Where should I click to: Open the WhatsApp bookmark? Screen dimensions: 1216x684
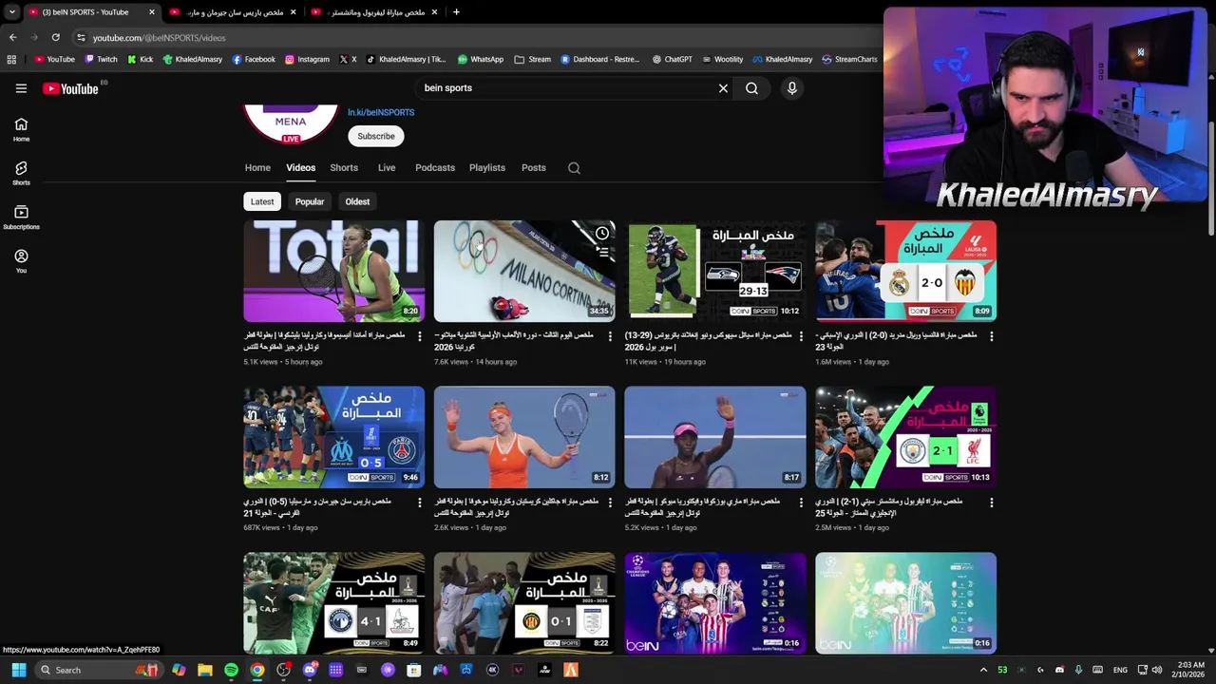pyautogui.click(x=481, y=59)
